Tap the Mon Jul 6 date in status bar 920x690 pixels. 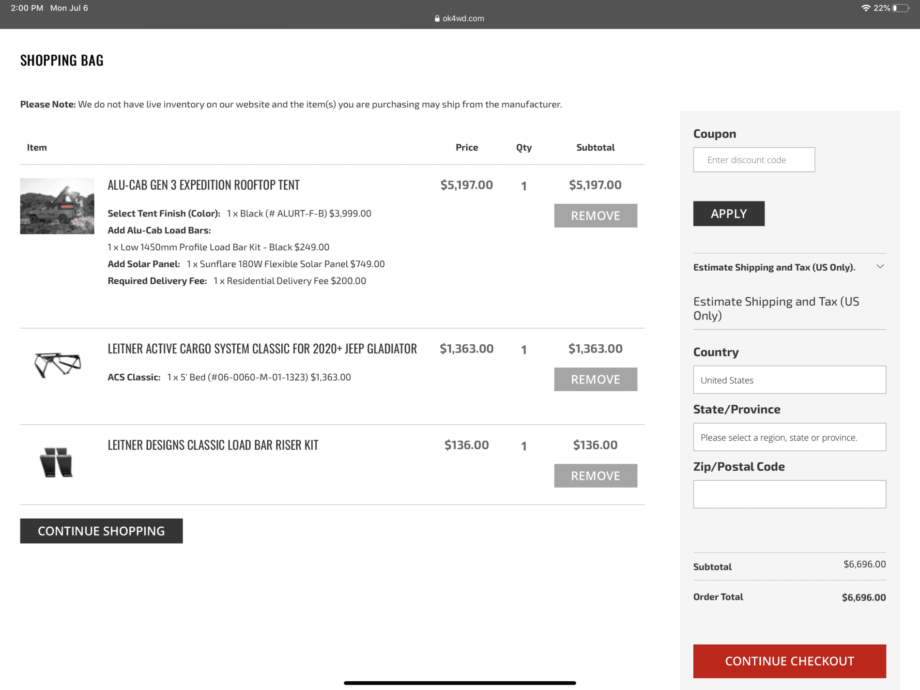point(69,8)
